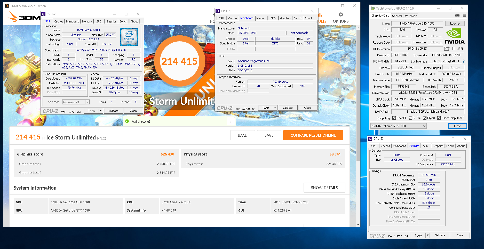This screenshot has height=249, width=484.
Task: Click the green Valid score checkmark icon
Action: 127,121
